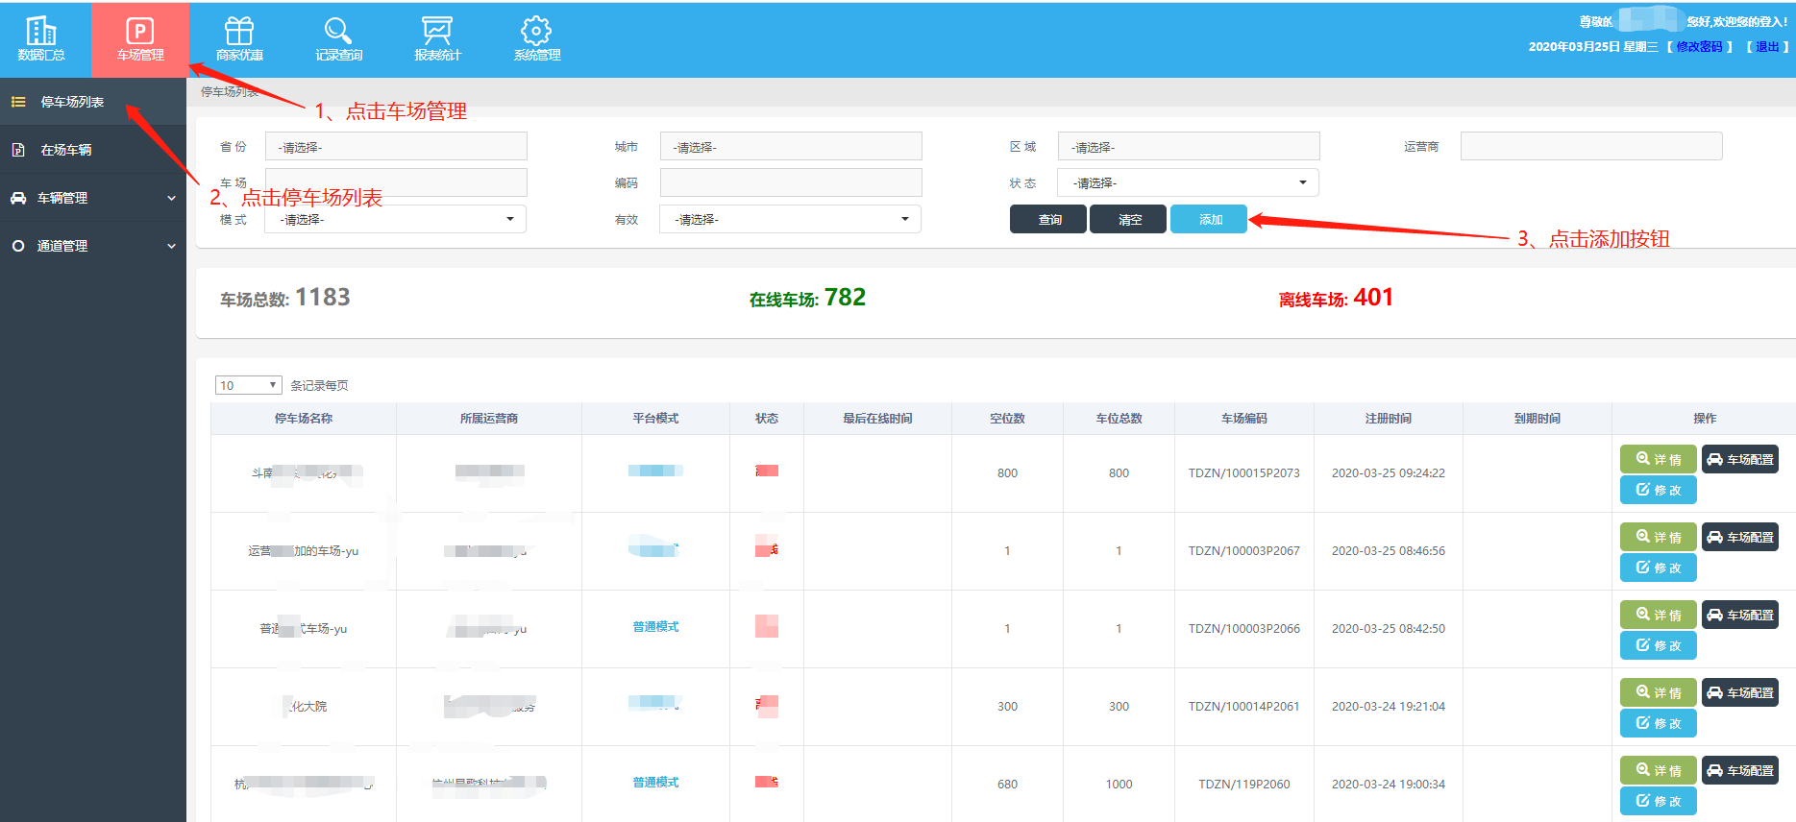Click 修改 for TDZN/119P2060 row
The image size is (1796, 822).
[x=1659, y=801]
